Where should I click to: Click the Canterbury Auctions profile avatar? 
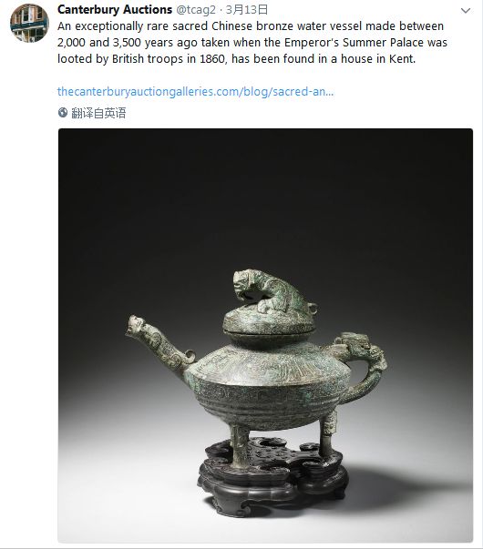29,23
